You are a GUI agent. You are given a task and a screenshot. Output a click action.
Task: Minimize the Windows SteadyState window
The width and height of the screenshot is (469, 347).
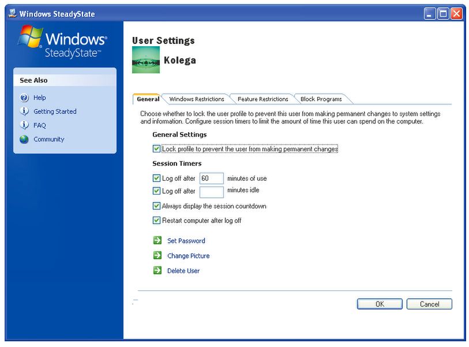pyautogui.click(x=429, y=14)
